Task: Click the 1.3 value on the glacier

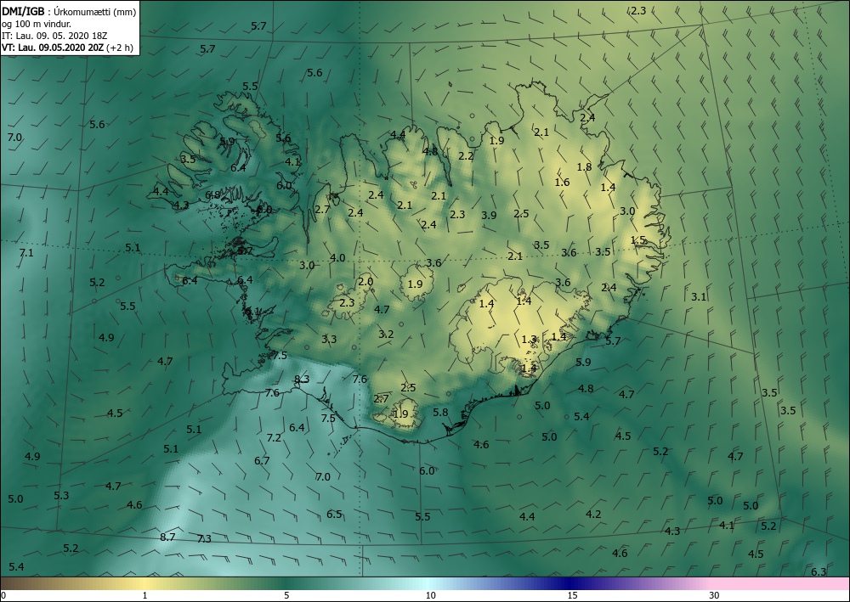Action: click(x=529, y=340)
